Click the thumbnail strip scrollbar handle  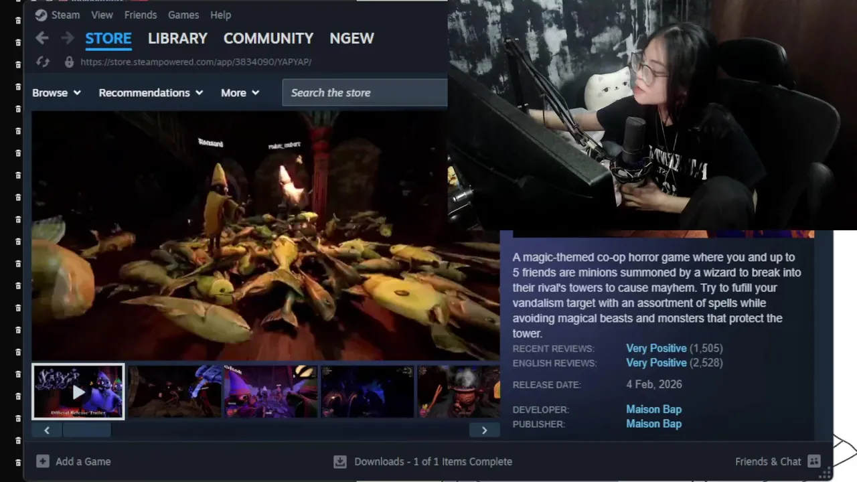(87, 430)
